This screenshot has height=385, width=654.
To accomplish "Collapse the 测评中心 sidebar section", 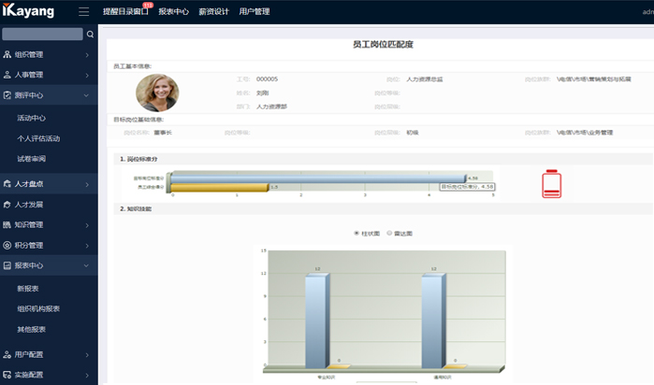I will [x=86, y=95].
